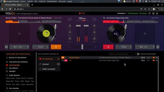Toggle the left deck loop 4 button
The height and width of the screenshot is (92, 164).
[x=40, y=47]
